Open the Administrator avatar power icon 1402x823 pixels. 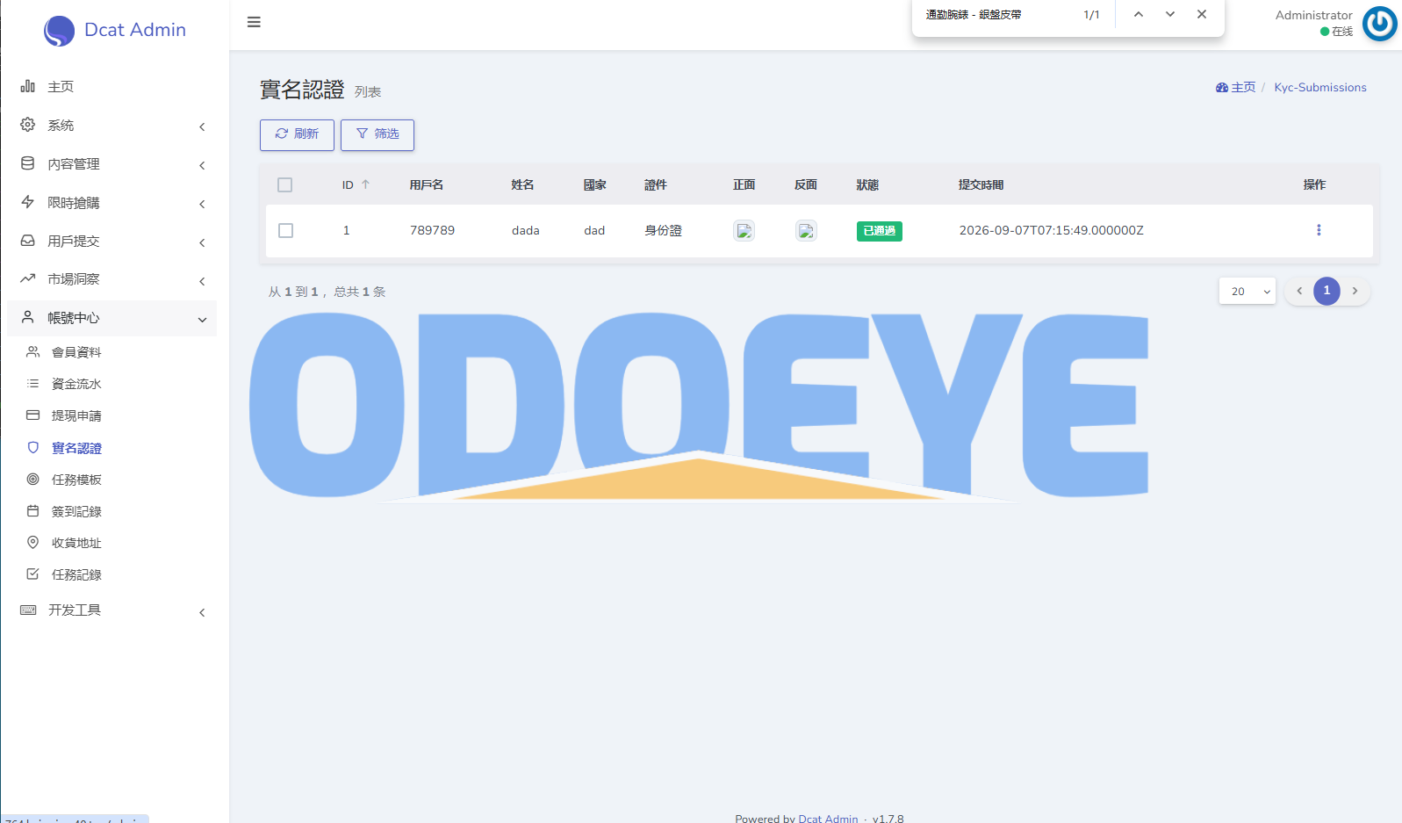(1380, 24)
